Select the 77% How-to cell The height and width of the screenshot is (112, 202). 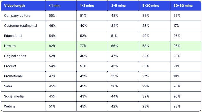[x=83, y=46]
